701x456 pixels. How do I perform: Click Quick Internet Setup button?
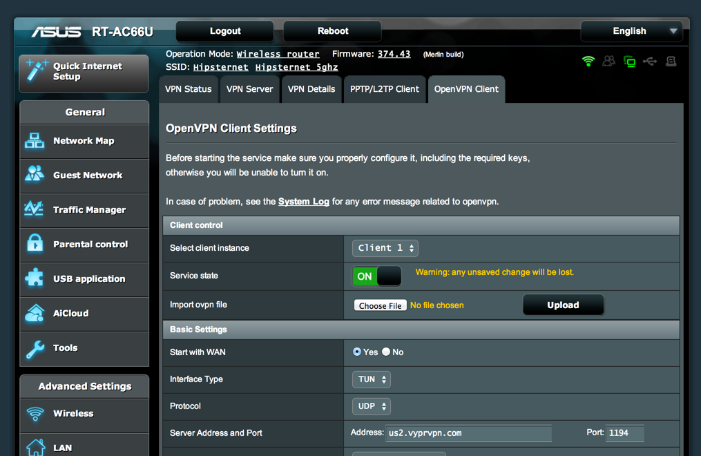tap(84, 73)
